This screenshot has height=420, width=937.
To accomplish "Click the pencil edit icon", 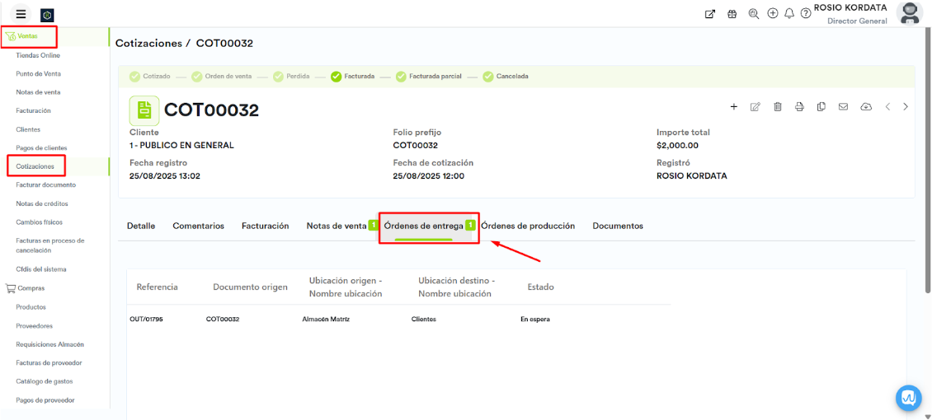I will pyautogui.click(x=755, y=107).
